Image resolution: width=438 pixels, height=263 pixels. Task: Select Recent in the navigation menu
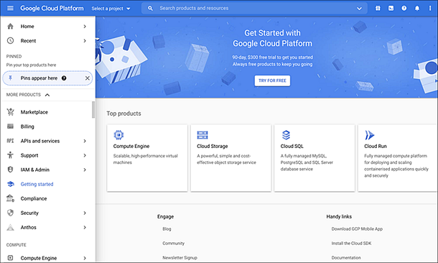(28, 41)
